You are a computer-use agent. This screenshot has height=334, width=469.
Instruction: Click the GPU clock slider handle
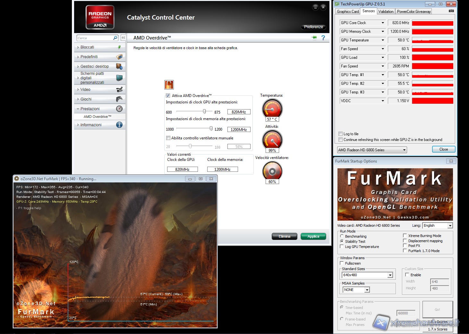(204, 111)
